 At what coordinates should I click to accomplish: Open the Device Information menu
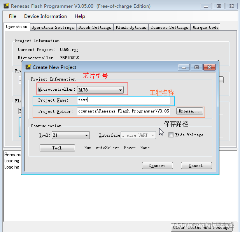[x=46, y=16]
